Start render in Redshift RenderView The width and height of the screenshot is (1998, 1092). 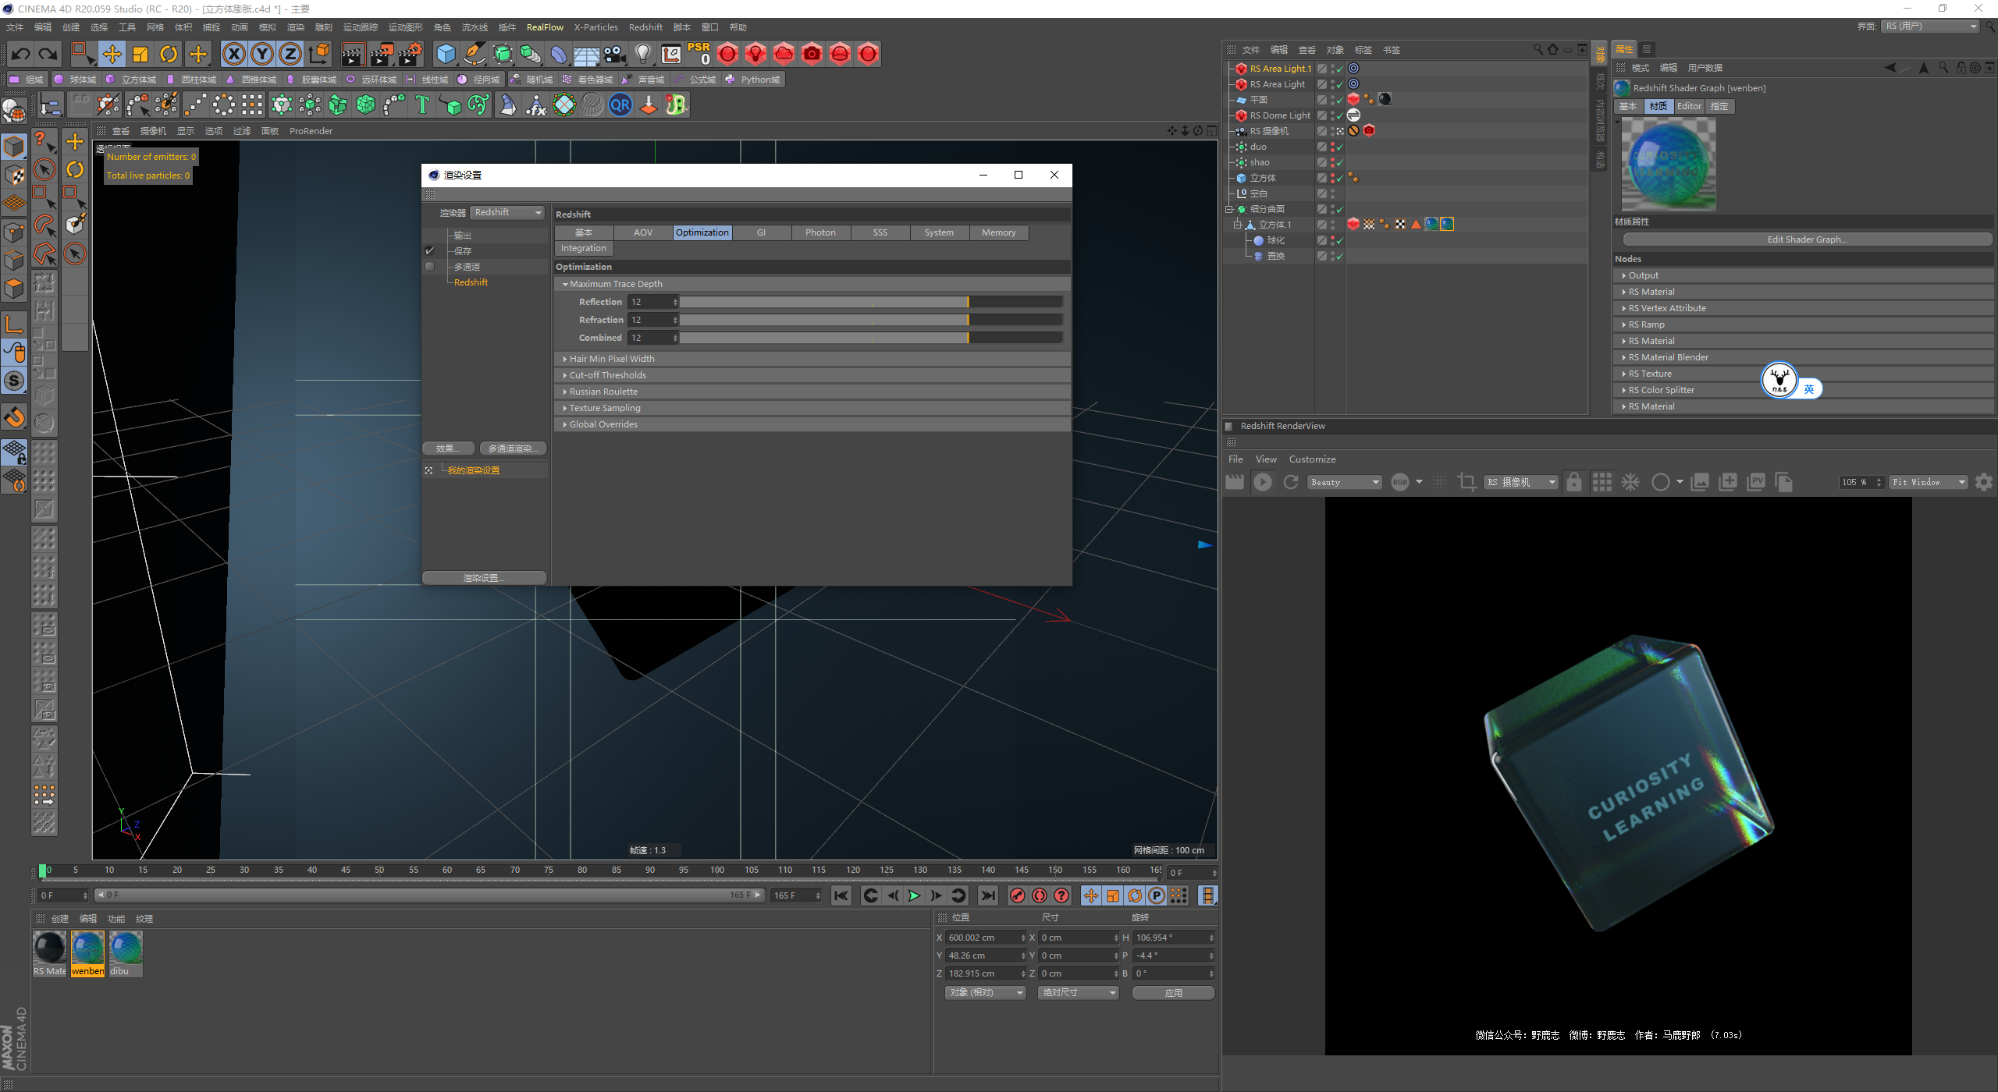(1262, 482)
